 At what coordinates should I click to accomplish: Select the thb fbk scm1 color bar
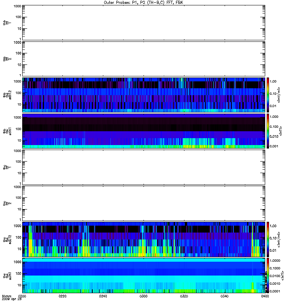coord(268,131)
